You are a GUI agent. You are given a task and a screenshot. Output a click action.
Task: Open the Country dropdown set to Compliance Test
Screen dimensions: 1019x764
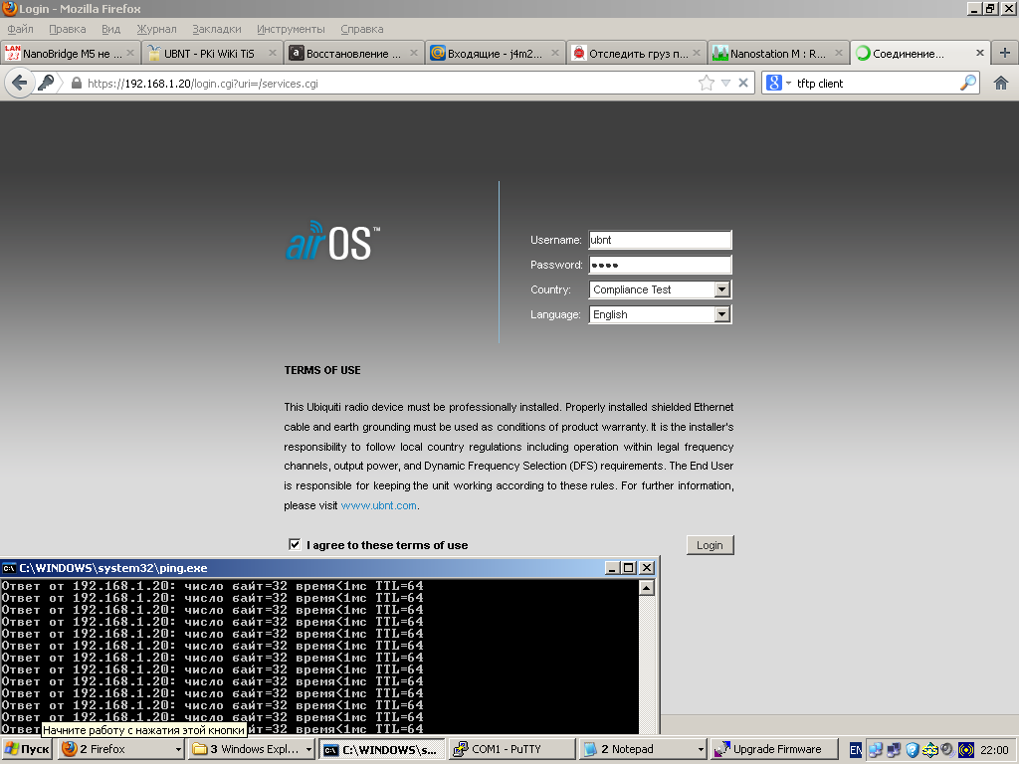tap(661, 289)
